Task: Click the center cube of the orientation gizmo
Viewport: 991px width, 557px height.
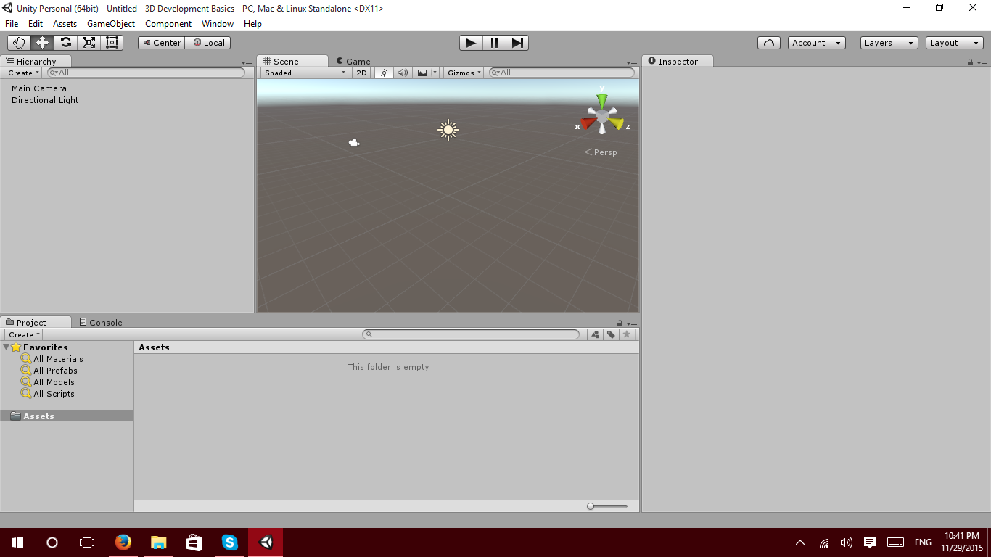Action: [602, 115]
